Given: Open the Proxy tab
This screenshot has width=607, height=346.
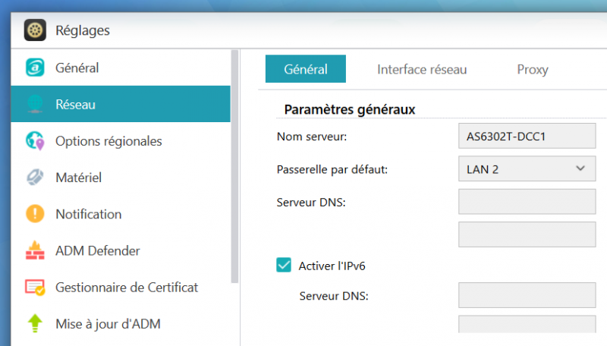Looking at the screenshot, I should coord(533,69).
